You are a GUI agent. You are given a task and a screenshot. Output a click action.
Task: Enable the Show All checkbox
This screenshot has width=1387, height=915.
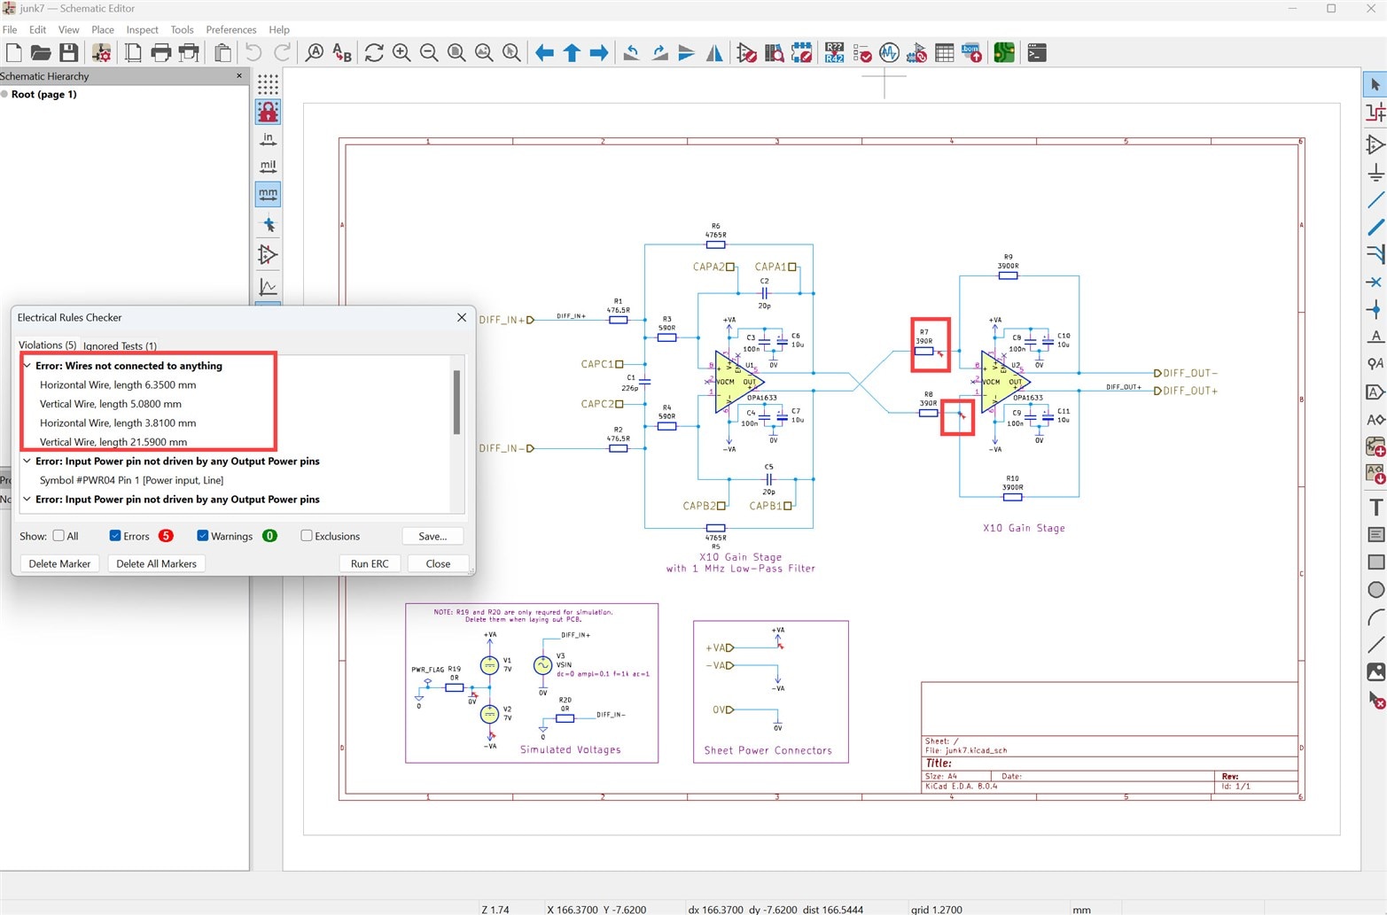click(58, 536)
